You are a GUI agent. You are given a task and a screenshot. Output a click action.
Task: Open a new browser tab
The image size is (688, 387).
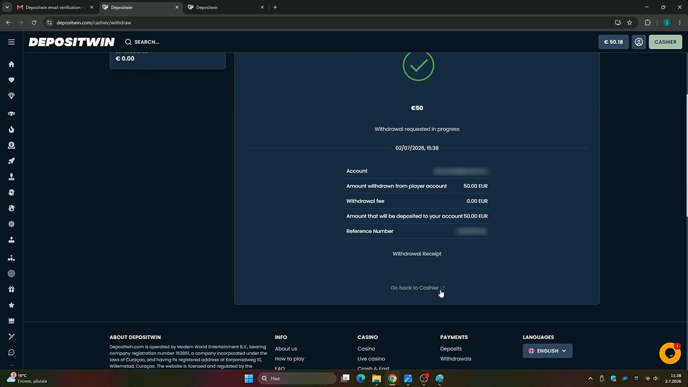[x=275, y=7]
